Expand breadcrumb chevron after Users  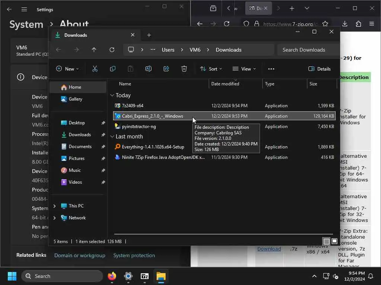(182, 50)
